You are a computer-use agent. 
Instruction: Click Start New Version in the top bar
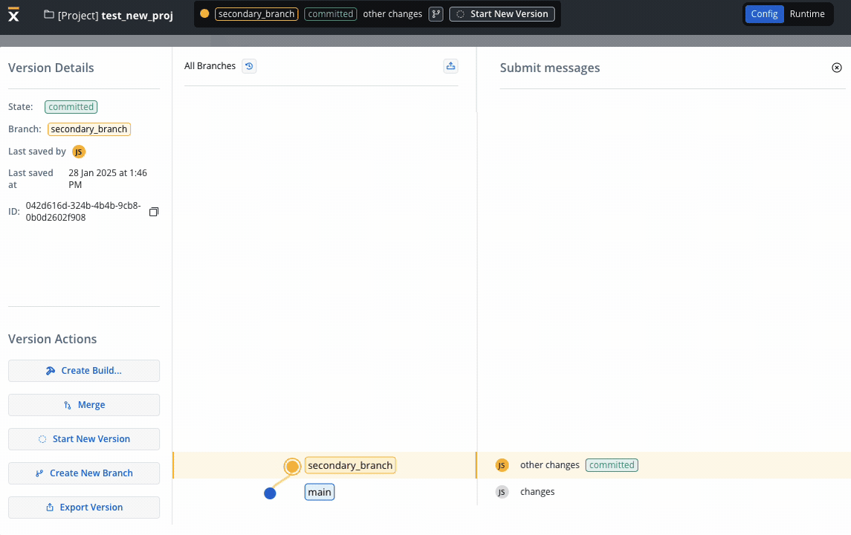coord(502,14)
